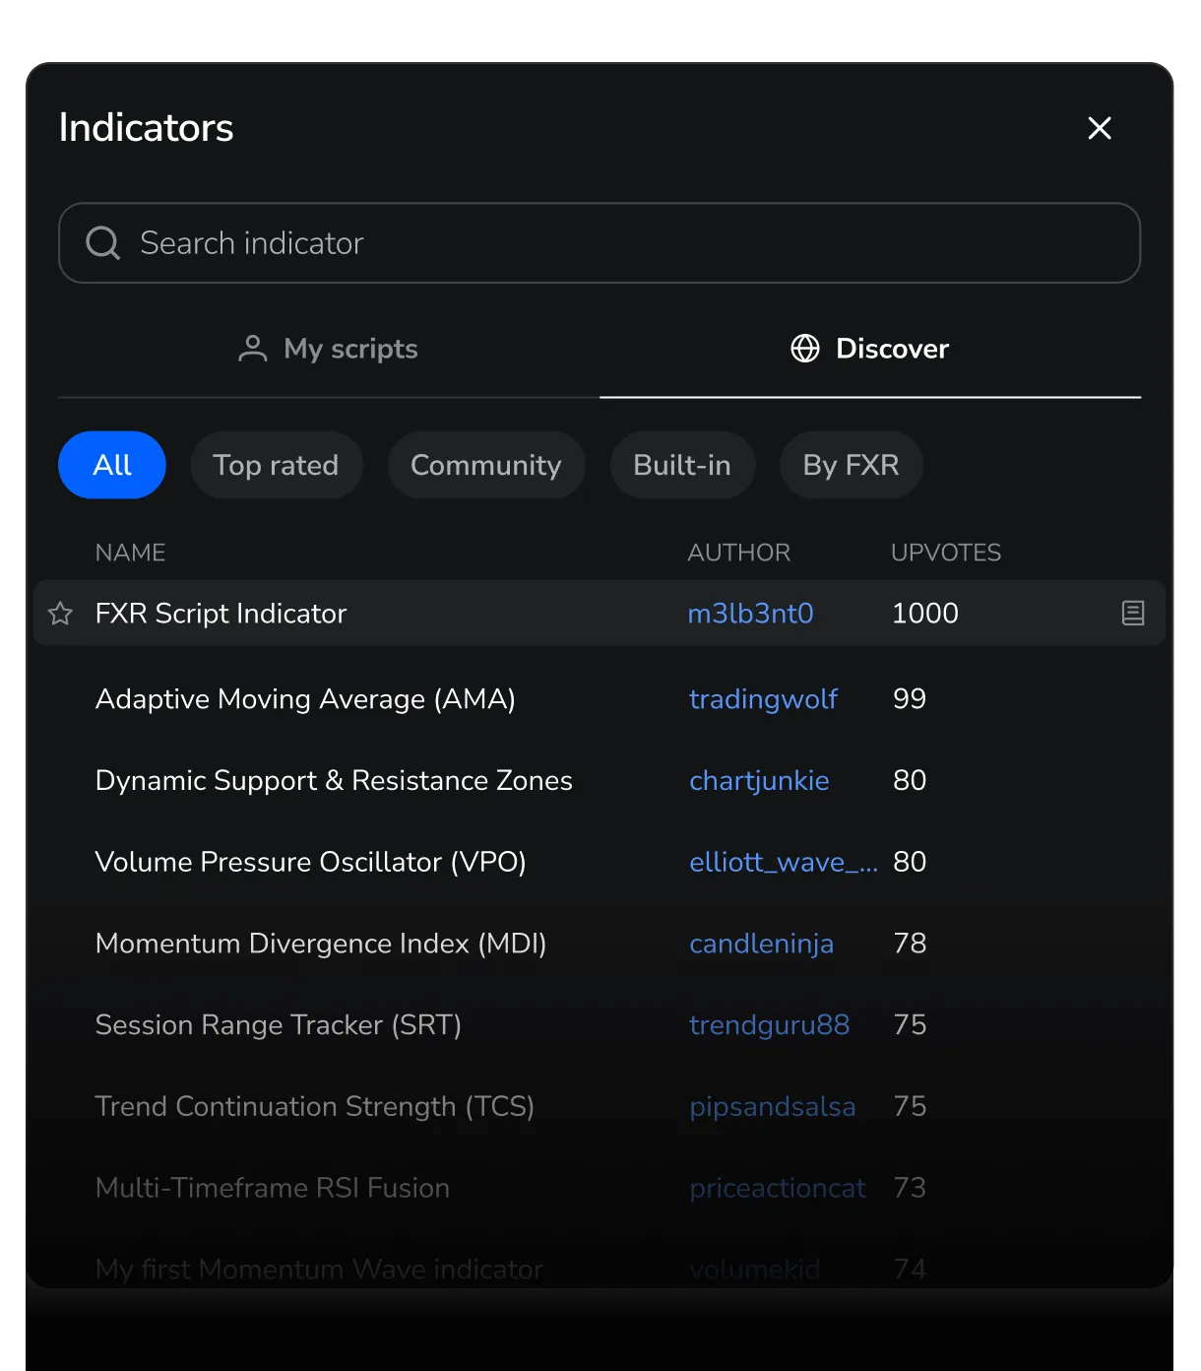This screenshot has height=1371, width=1201.
Task: Click the globe icon next to Discover
Action: pos(804,348)
